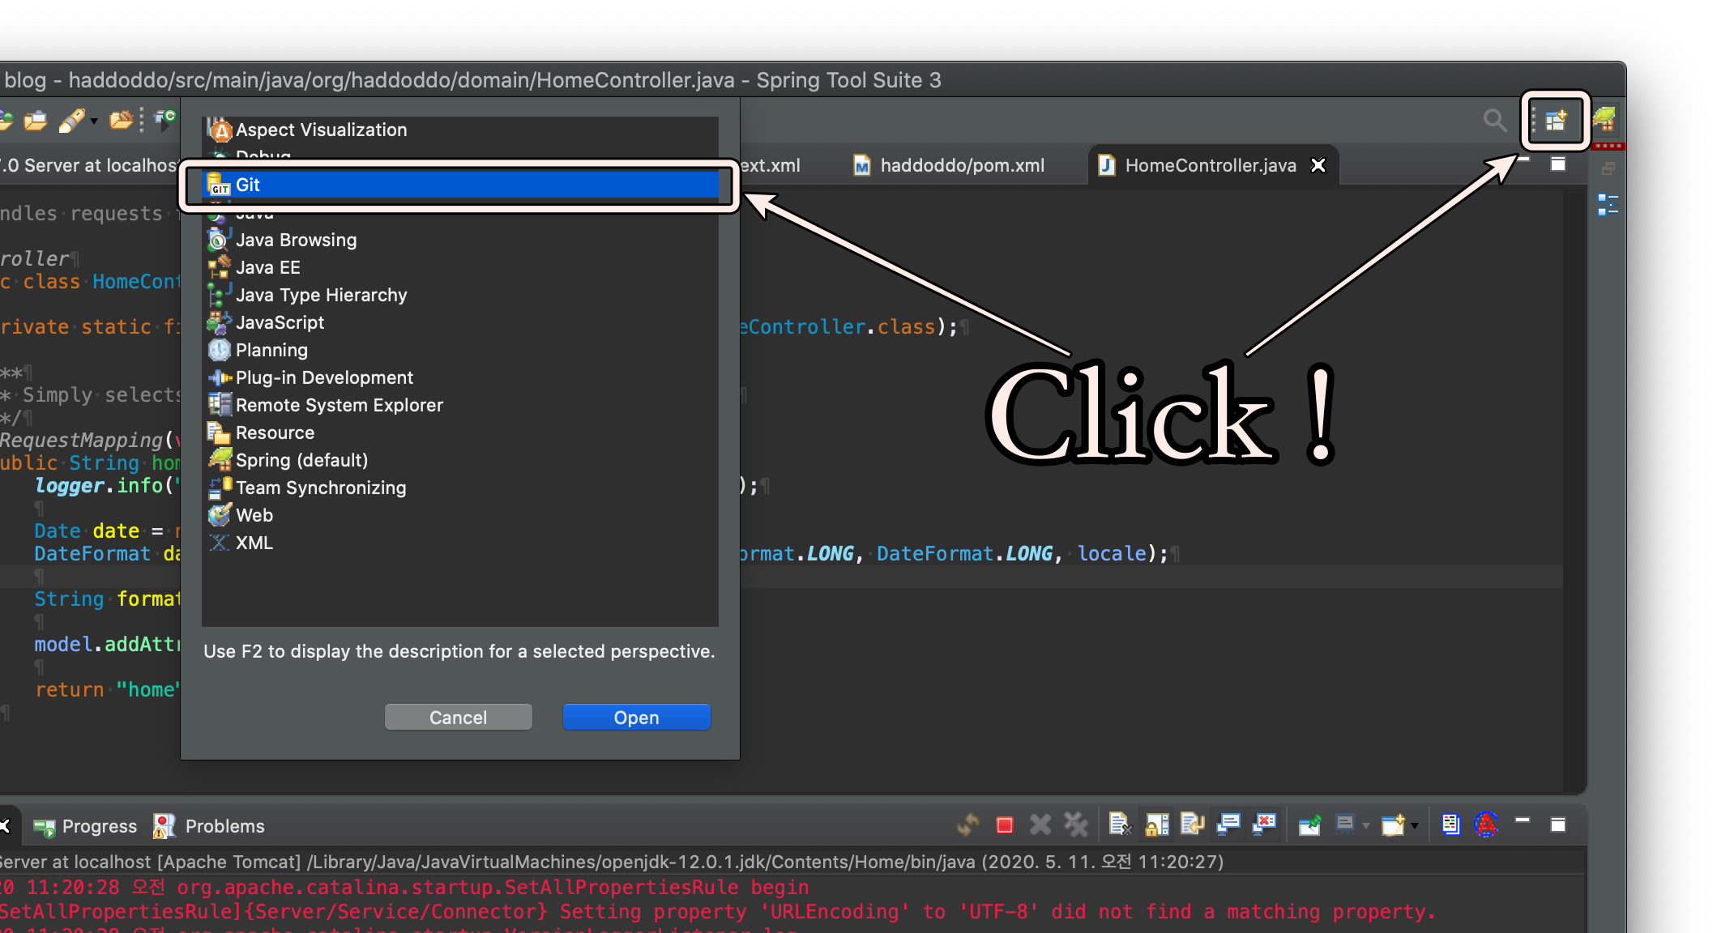The width and height of the screenshot is (1717, 933).
Task: Toggle the Scroll Lock console button
Action: (1156, 824)
